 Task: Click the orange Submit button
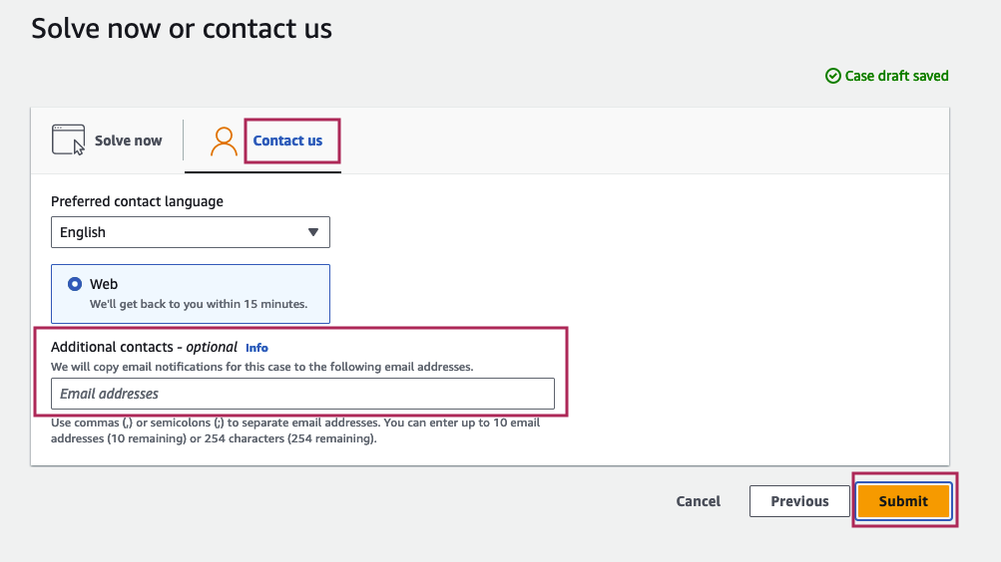pos(903,501)
